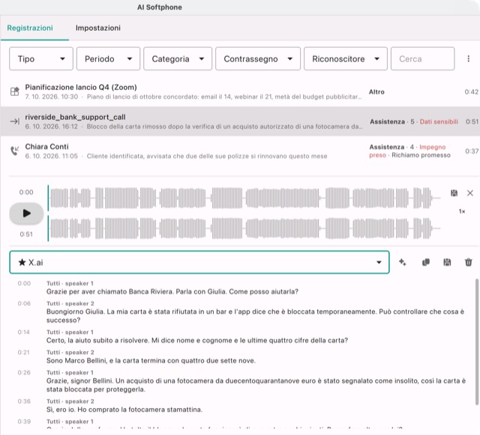Click the lower waveform track to seek

coord(244,228)
